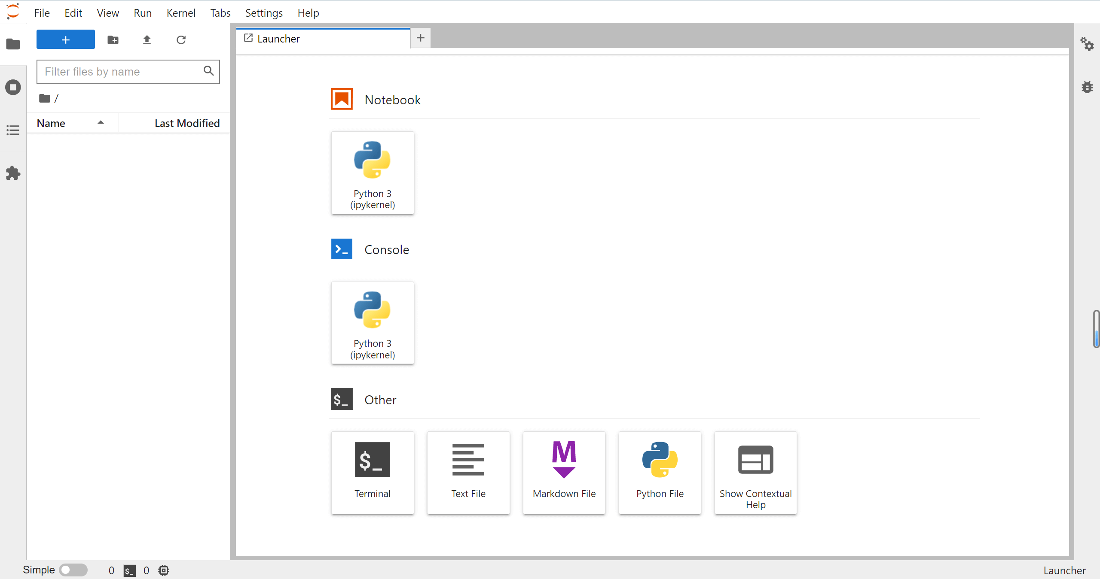Open the Kernel menu
This screenshot has width=1100, height=579.
point(180,13)
